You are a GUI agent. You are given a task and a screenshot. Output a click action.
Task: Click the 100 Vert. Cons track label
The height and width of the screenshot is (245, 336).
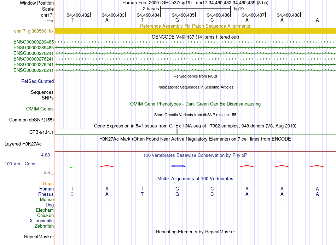click(20, 164)
